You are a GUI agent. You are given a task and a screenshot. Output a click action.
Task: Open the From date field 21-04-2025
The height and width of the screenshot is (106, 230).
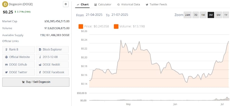(94, 15)
